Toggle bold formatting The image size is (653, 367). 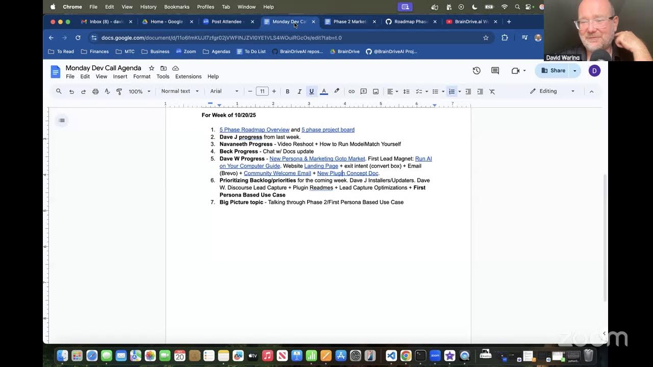pyautogui.click(x=287, y=91)
